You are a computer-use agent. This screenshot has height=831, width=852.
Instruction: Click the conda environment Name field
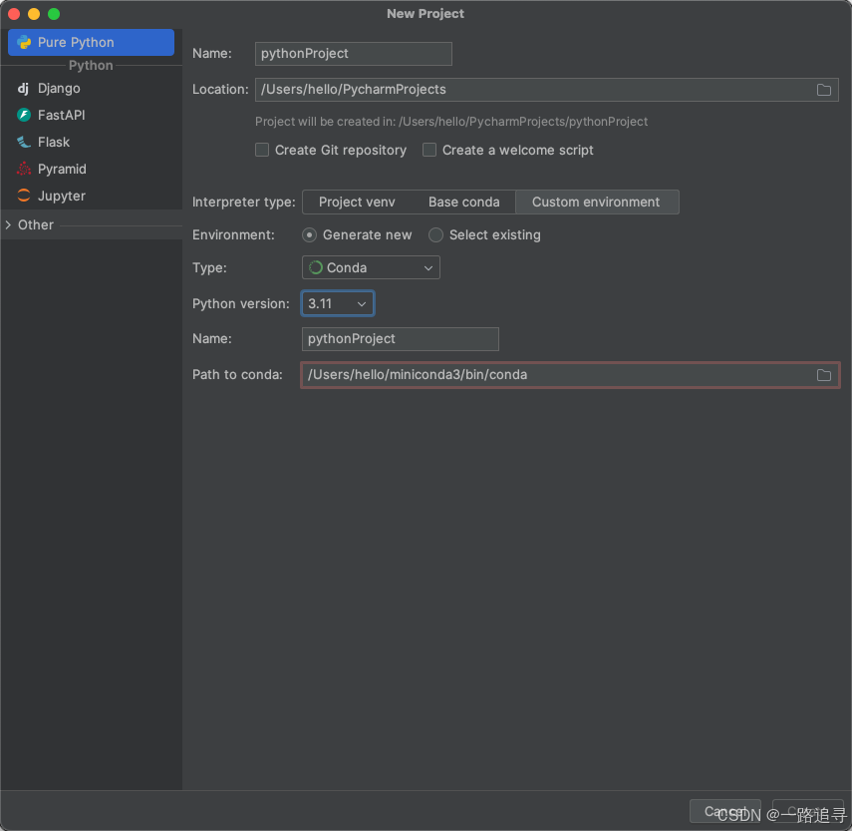pyautogui.click(x=401, y=339)
